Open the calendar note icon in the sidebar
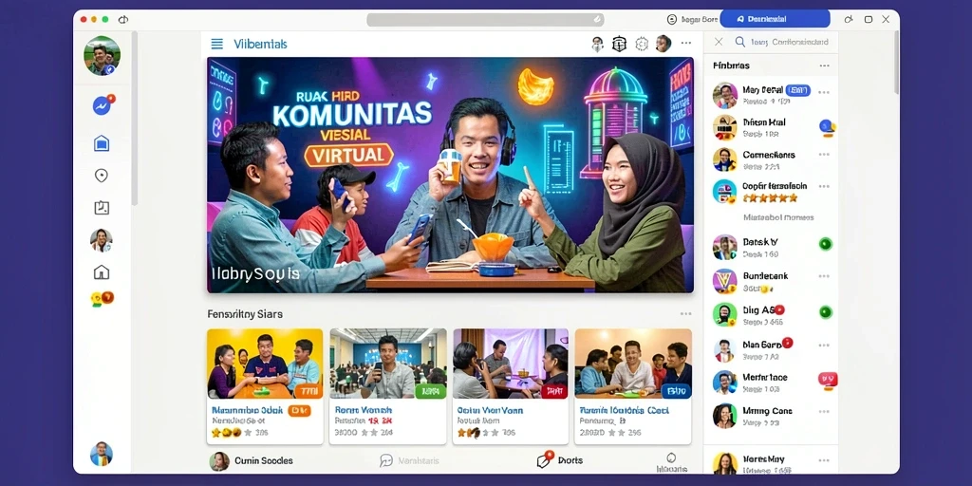 [102, 208]
